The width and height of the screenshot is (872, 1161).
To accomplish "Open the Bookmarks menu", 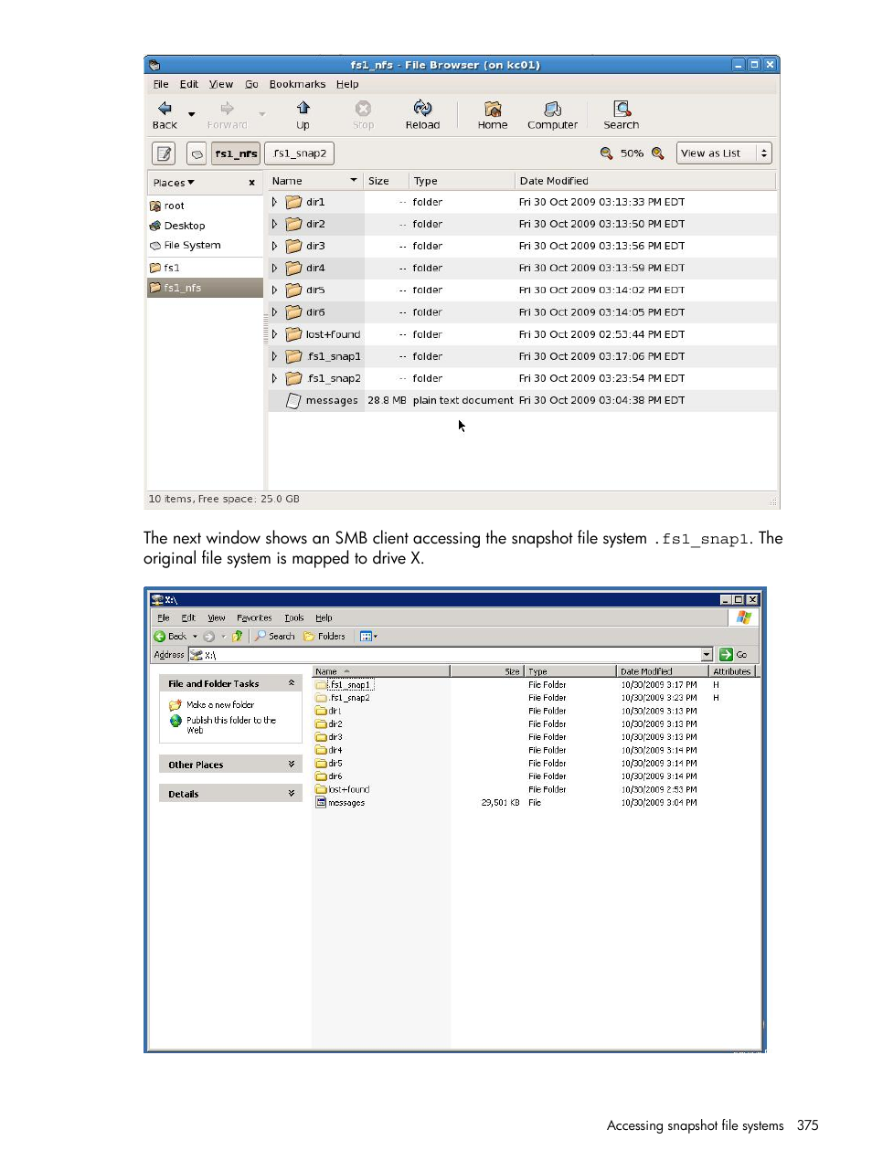I will (297, 84).
